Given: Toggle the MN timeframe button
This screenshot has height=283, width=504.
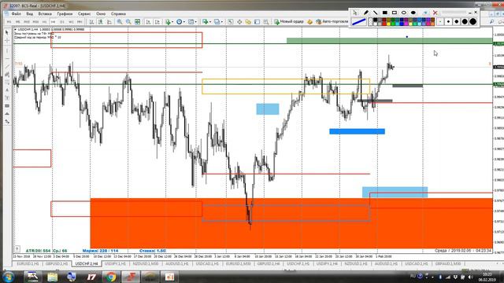Looking at the screenshot, I should click(x=80, y=22).
